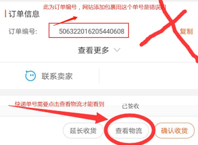198x145 pixels.
Task: Click the red note 快递单号需要点击查看物流才能看到
Action: (x=60, y=104)
